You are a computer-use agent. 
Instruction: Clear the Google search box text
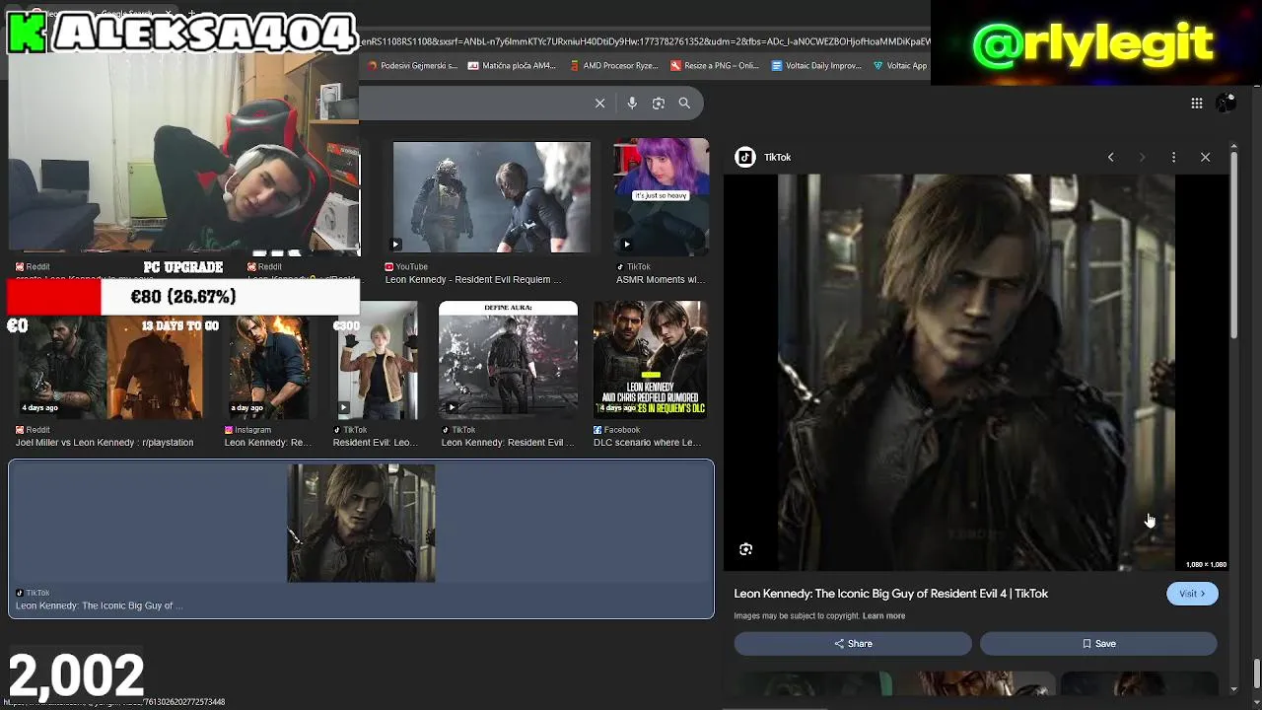point(599,103)
